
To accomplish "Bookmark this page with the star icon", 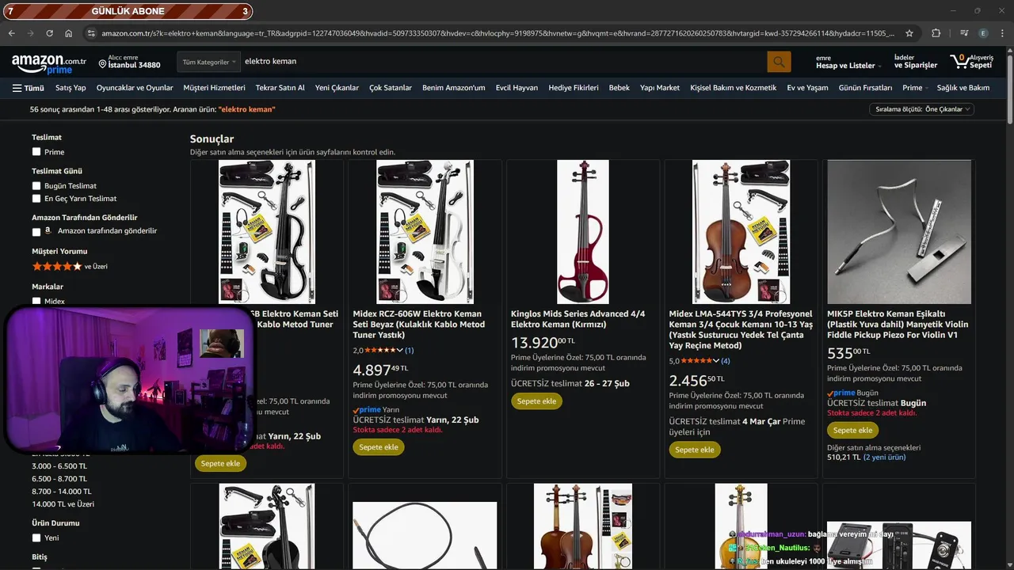I will tap(909, 33).
